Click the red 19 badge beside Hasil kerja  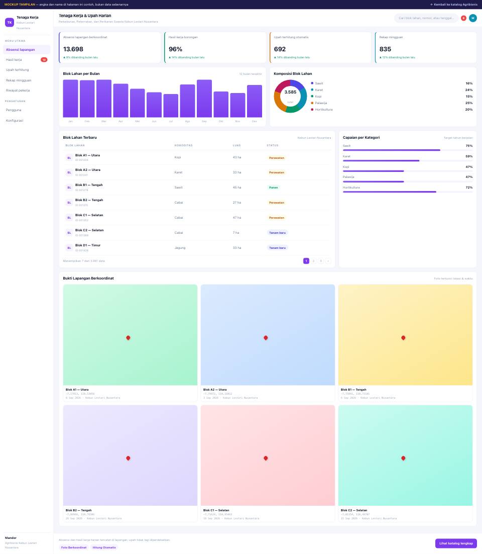(44, 60)
